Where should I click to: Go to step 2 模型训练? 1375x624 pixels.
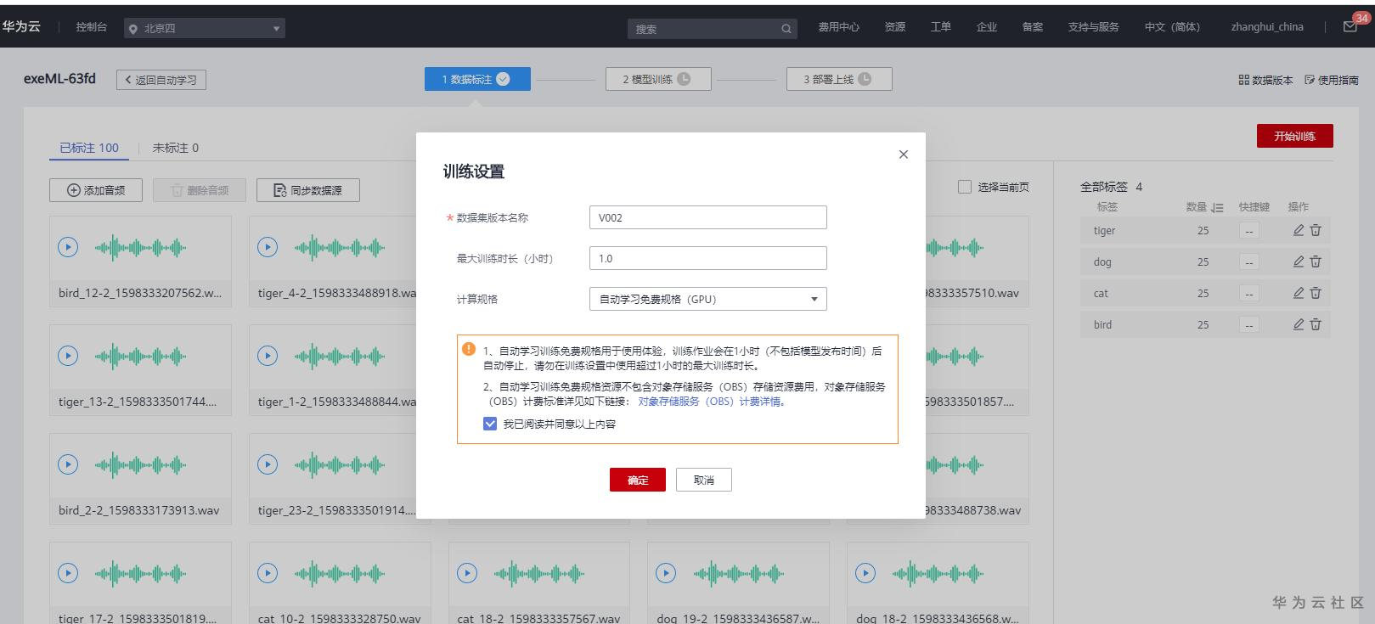pos(658,79)
